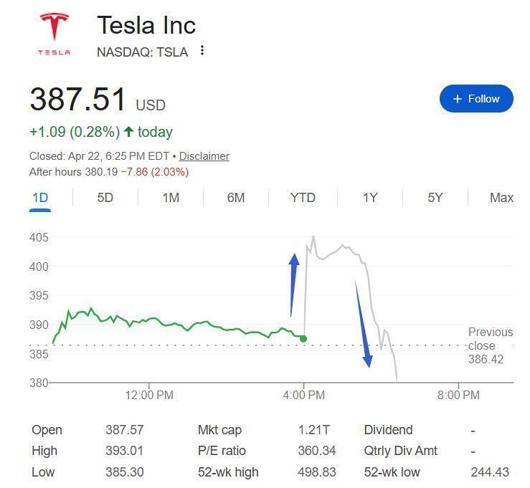Follow Tesla Inc stock
This screenshot has width=530, height=488.
476,99
